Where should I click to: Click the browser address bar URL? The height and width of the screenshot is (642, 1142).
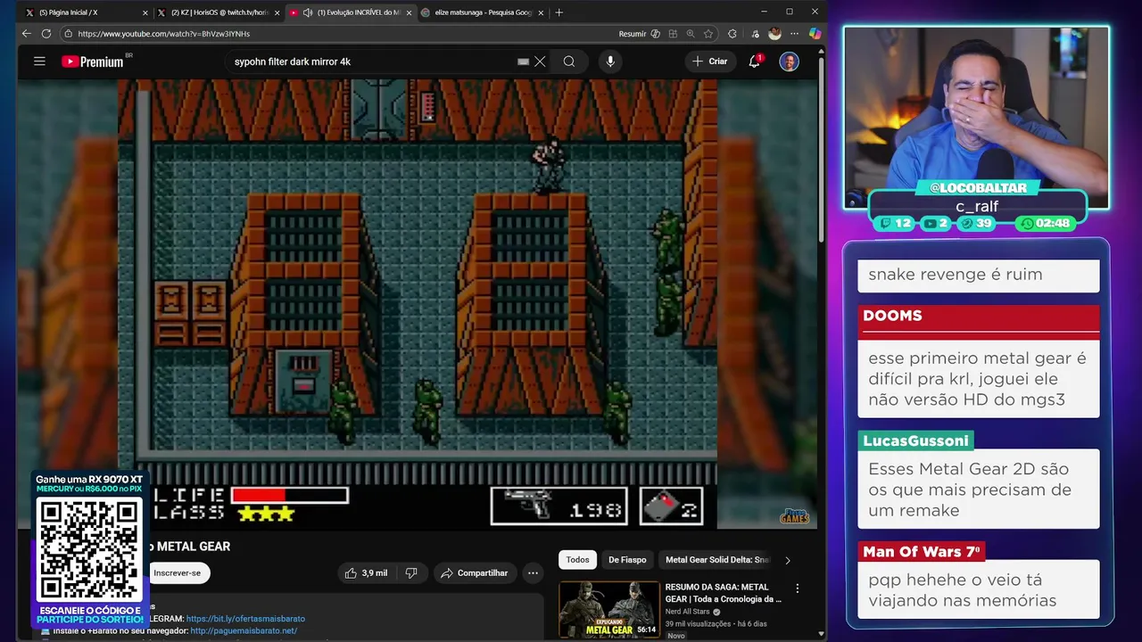[164, 34]
